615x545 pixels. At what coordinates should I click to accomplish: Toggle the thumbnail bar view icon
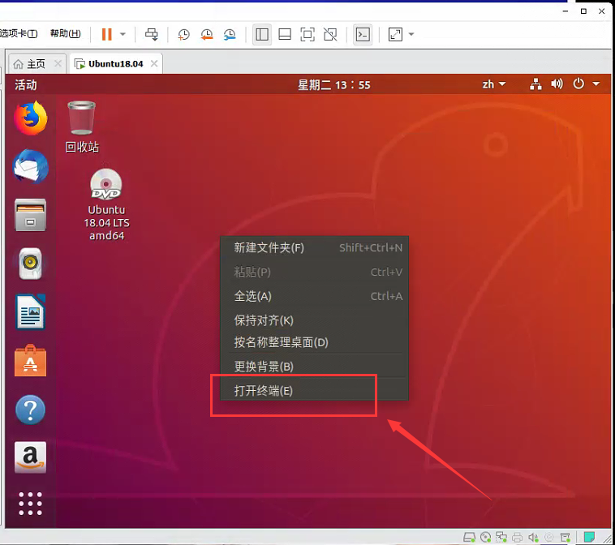285,35
